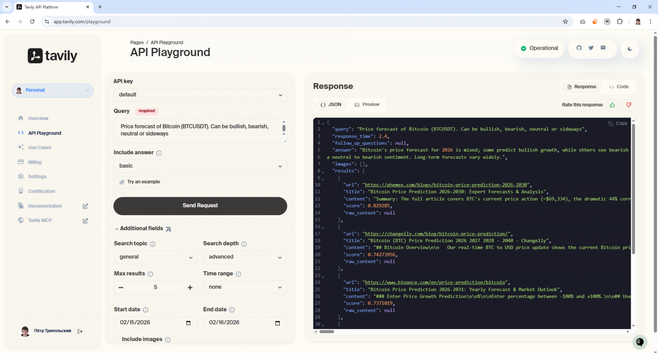Viewport: 658px width, 353px height.
Task: Open the chat support bubble
Action: coord(639,342)
